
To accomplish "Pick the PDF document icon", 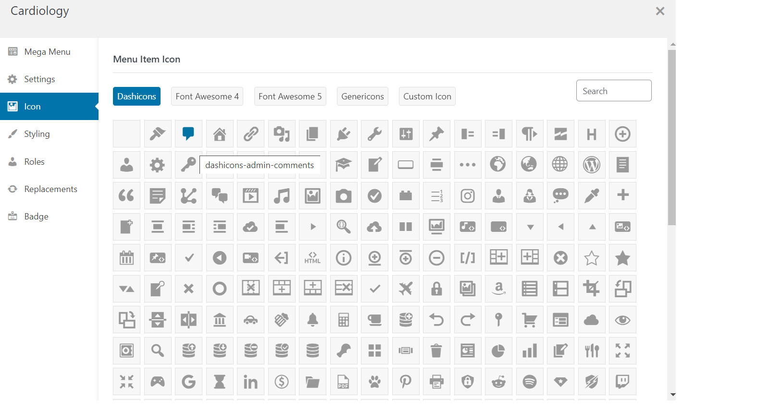I will 344,382.
